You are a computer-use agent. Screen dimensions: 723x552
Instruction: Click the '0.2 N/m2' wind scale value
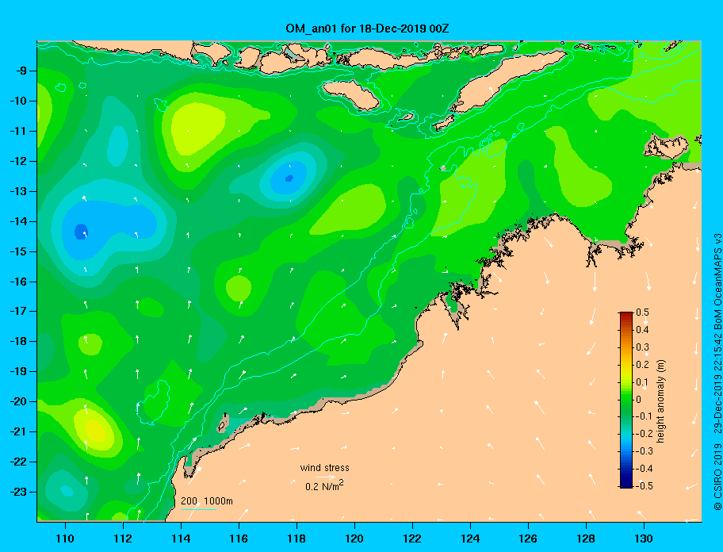(x=324, y=485)
